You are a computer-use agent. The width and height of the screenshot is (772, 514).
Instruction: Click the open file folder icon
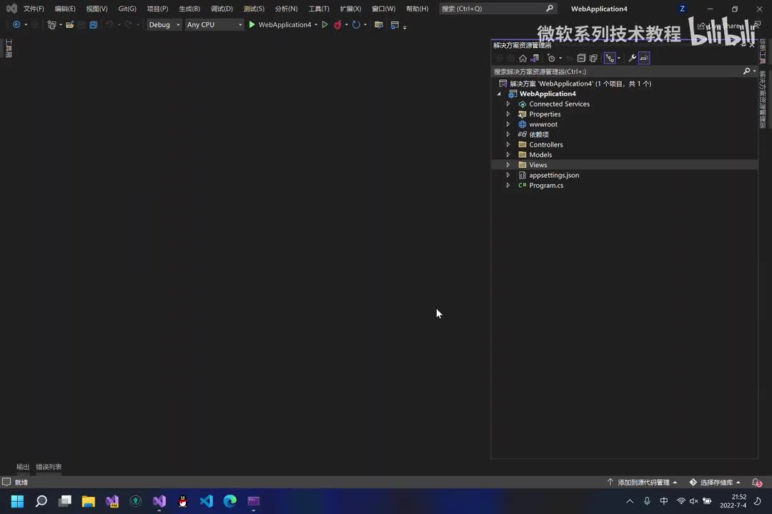coord(70,24)
